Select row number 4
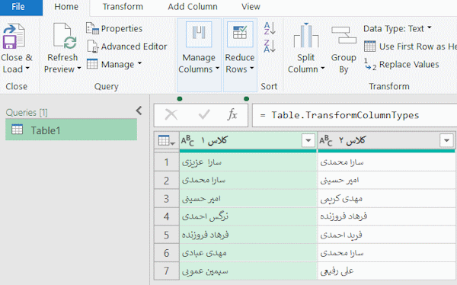457x285 pixels. pyautogui.click(x=166, y=216)
